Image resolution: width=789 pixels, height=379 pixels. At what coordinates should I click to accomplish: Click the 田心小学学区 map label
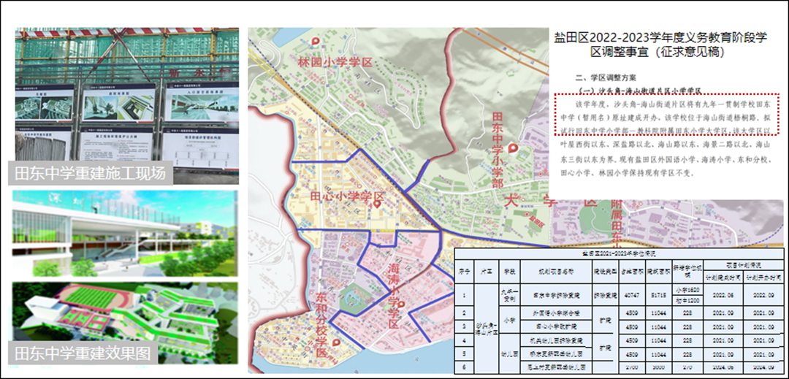[347, 197]
